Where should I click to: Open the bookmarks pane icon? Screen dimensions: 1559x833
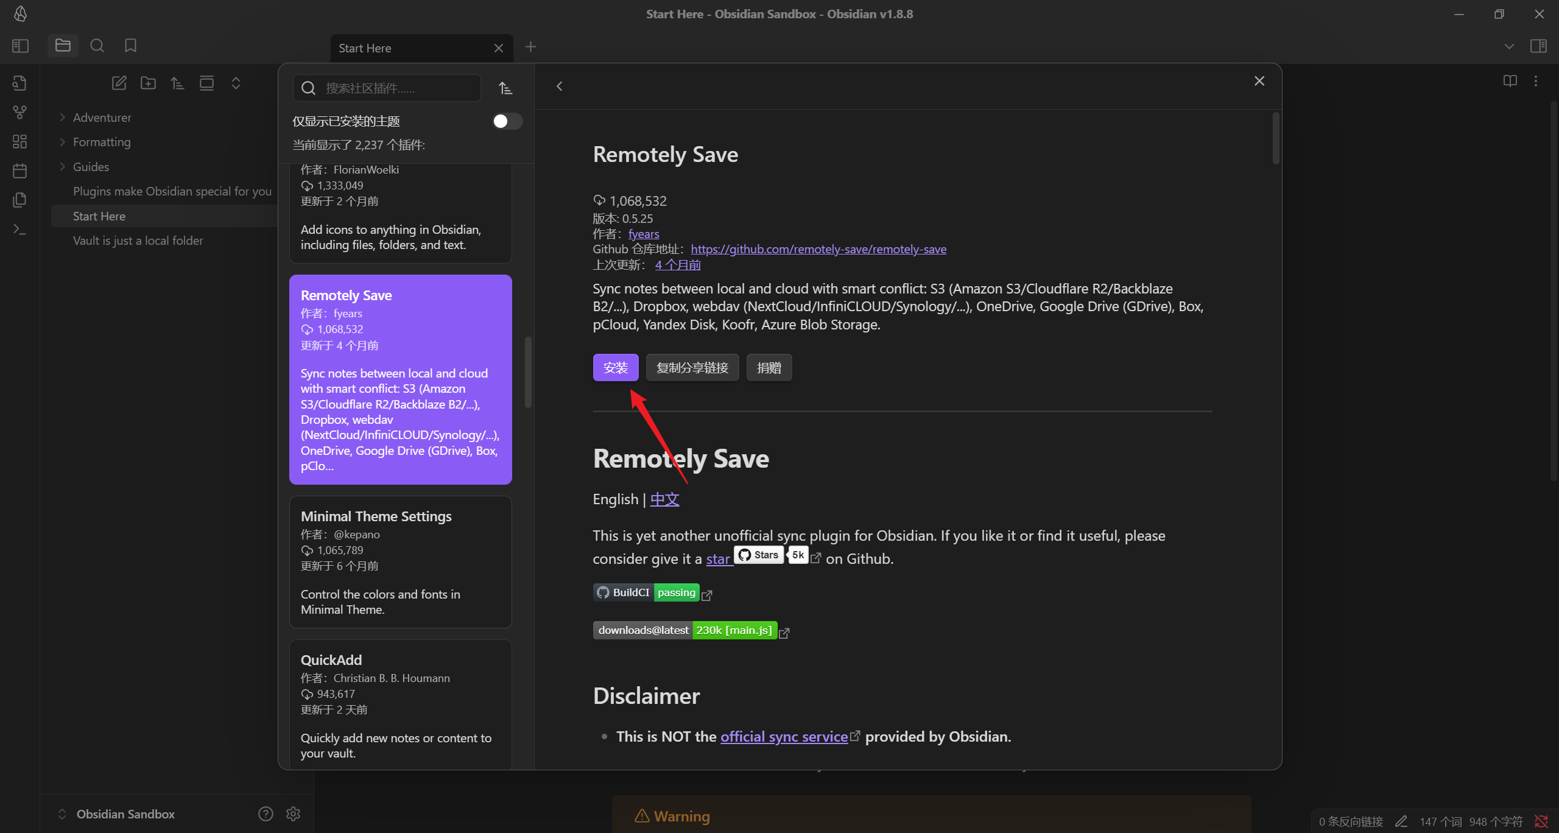130,46
